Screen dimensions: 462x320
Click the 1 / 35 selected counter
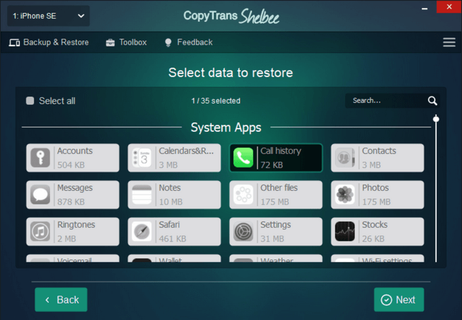[x=216, y=101]
